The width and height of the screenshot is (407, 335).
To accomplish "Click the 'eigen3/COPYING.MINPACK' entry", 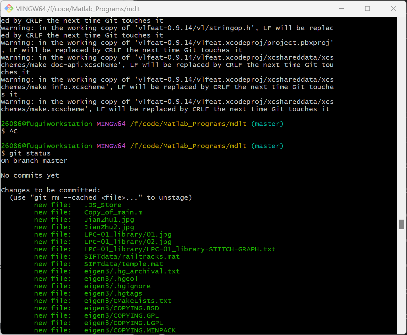I will pos(130,330).
